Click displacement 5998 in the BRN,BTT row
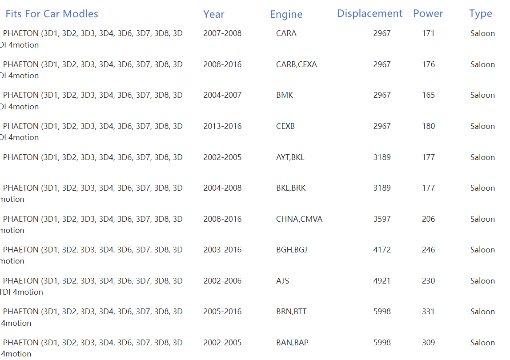The image size is (510, 360). pyautogui.click(x=382, y=312)
